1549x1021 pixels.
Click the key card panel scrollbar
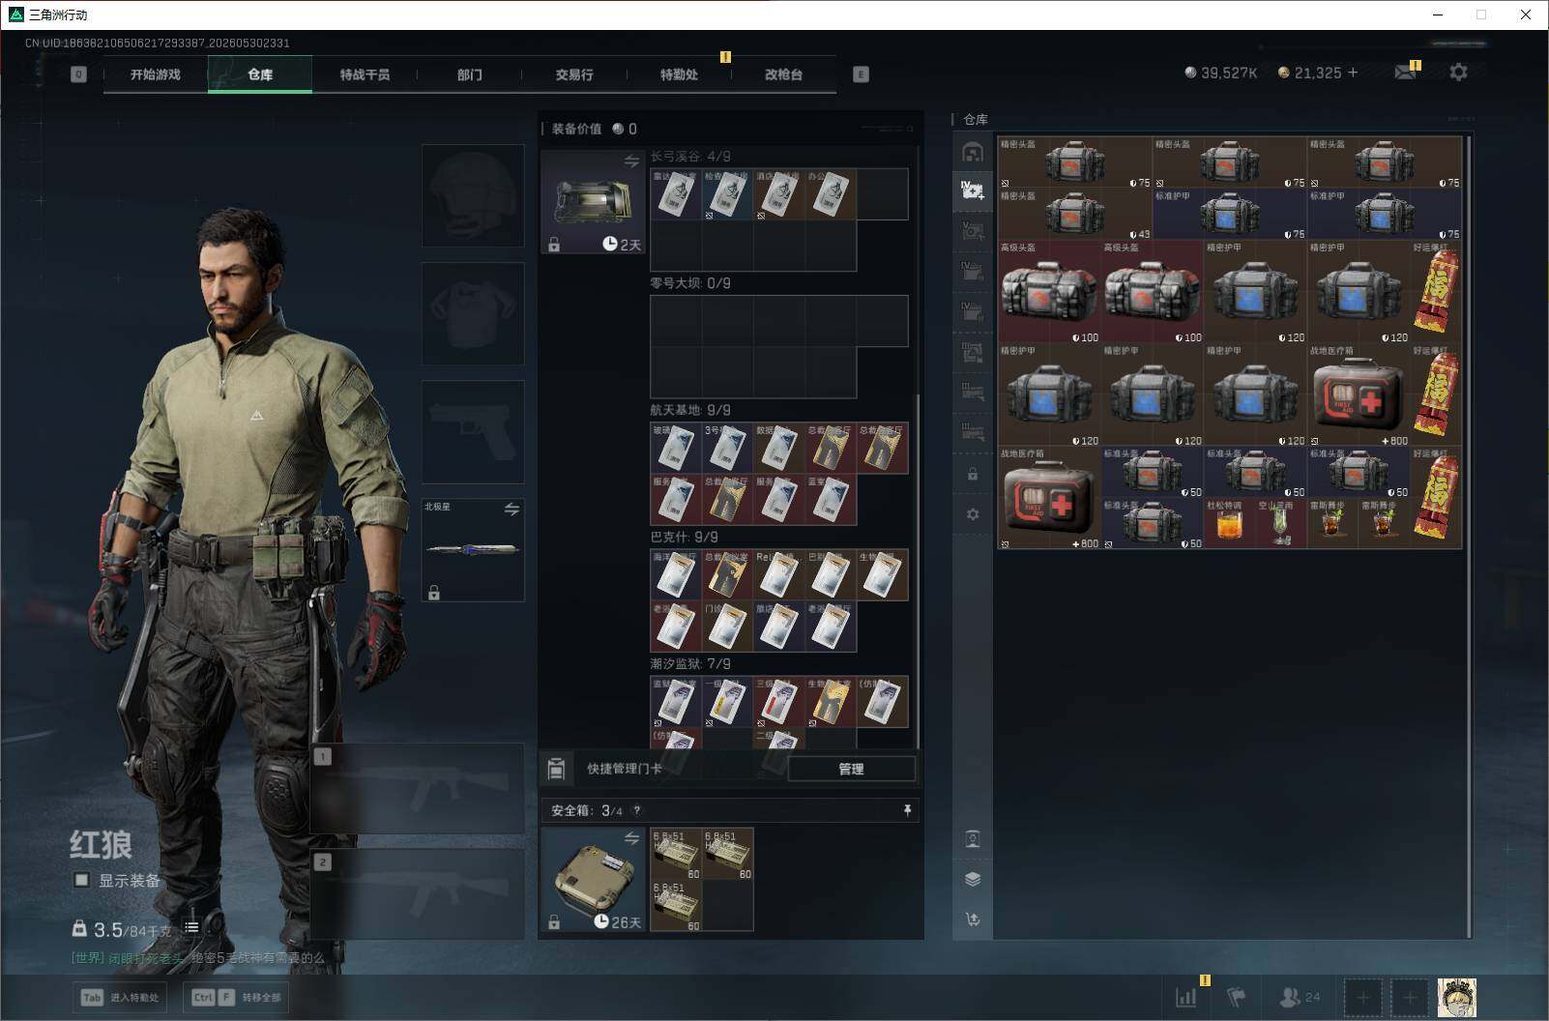pos(917,570)
